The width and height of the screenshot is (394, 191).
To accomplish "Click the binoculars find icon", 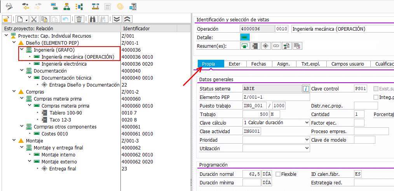I will [x=93, y=19].
